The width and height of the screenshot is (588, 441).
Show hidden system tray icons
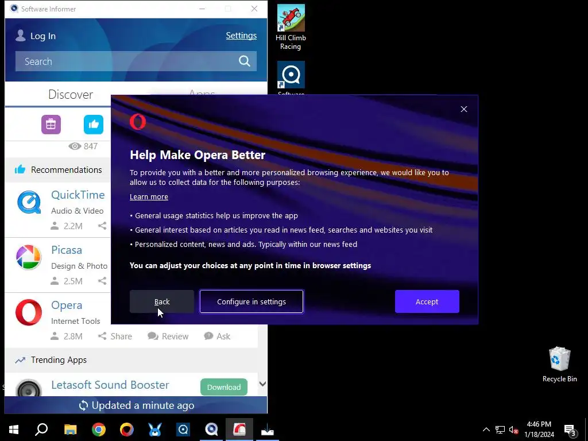click(x=486, y=430)
